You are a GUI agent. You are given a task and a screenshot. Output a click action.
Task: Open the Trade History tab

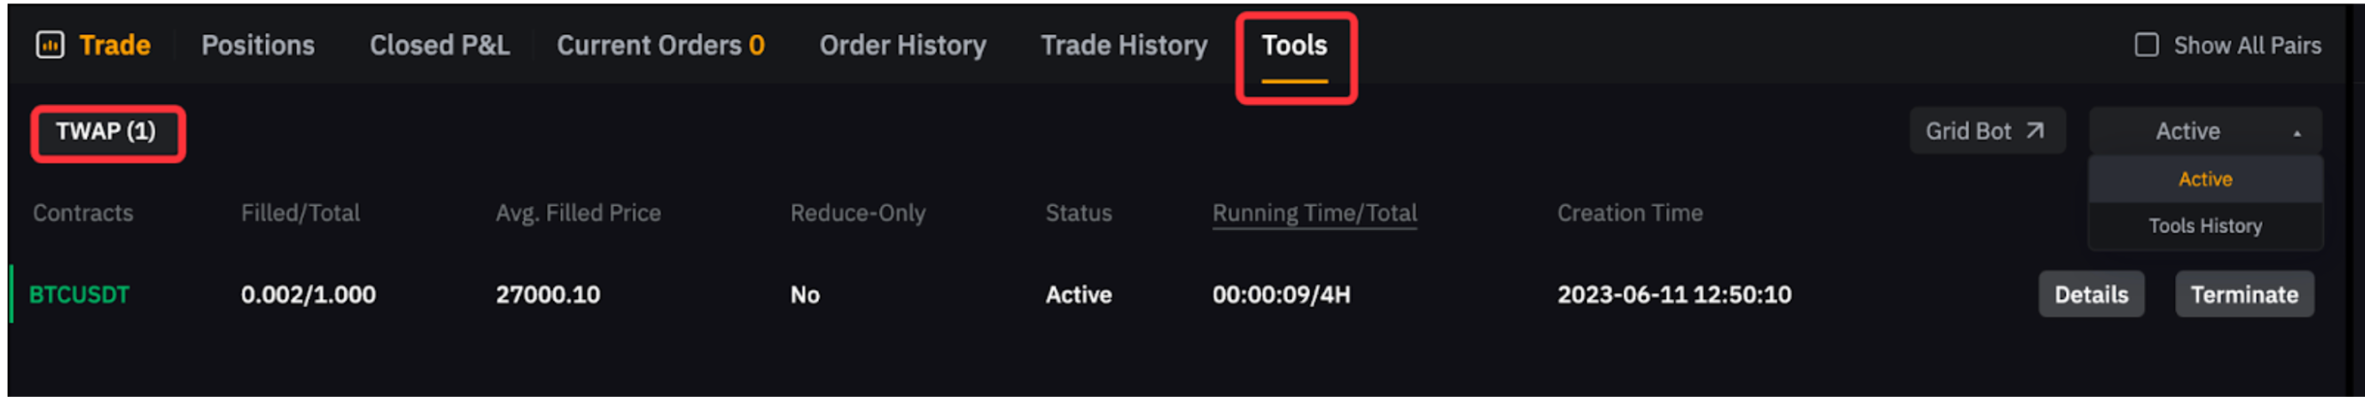(1123, 45)
